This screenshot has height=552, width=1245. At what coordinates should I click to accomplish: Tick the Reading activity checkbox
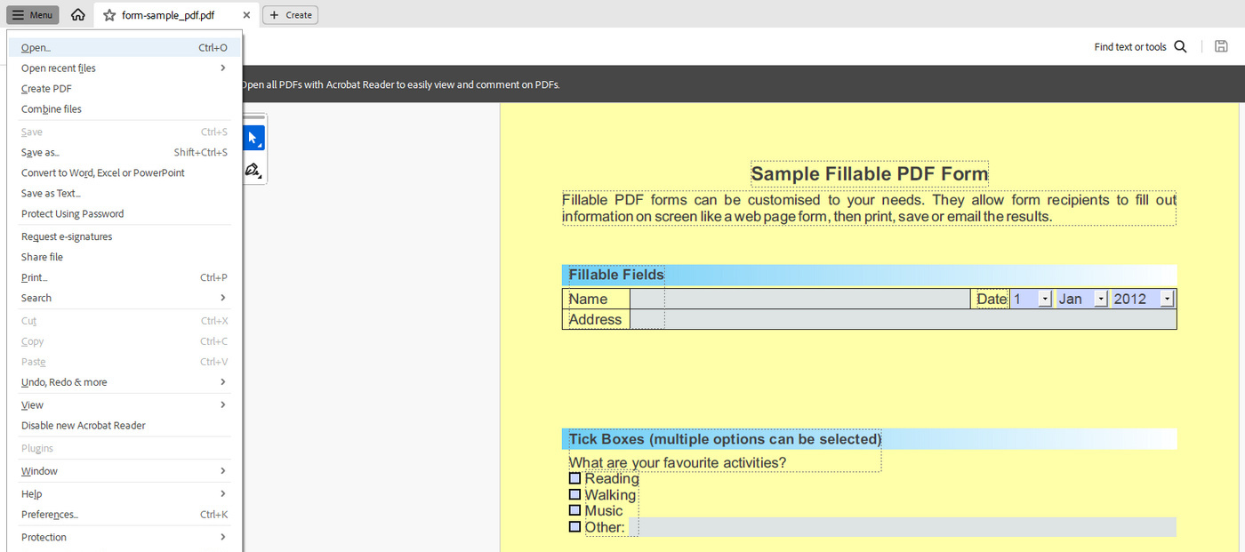click(574, 477)
